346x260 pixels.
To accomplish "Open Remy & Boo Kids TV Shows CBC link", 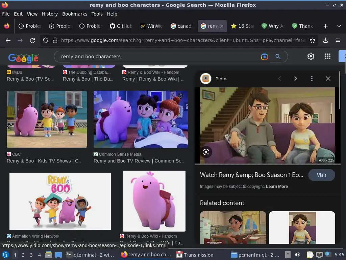I will (x=44, y=161).
